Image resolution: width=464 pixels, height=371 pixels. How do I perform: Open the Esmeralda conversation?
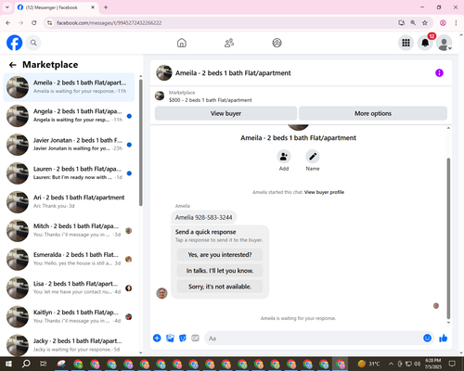click(69, 259)
